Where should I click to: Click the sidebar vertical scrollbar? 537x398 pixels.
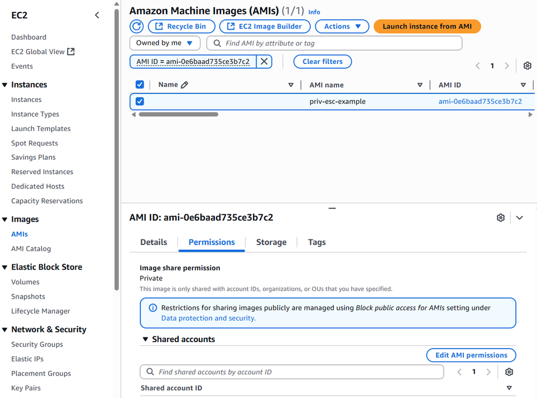[117, 149]
